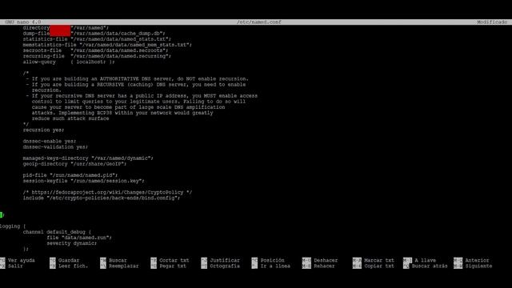Place cursor on the recursing-file line
512x288 pixels.
tap(97, 56)
